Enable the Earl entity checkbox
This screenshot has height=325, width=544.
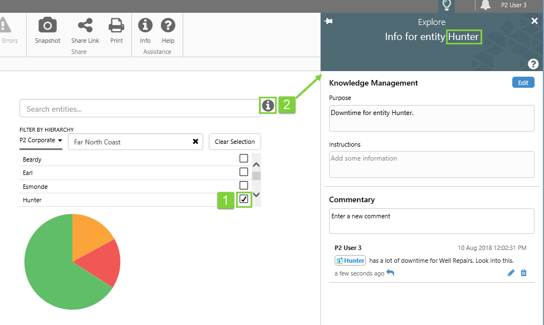pyautogui.click(x=243, y=172)
